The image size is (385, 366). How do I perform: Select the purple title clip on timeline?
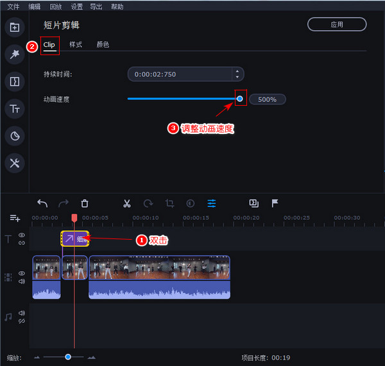coord(75,238)
